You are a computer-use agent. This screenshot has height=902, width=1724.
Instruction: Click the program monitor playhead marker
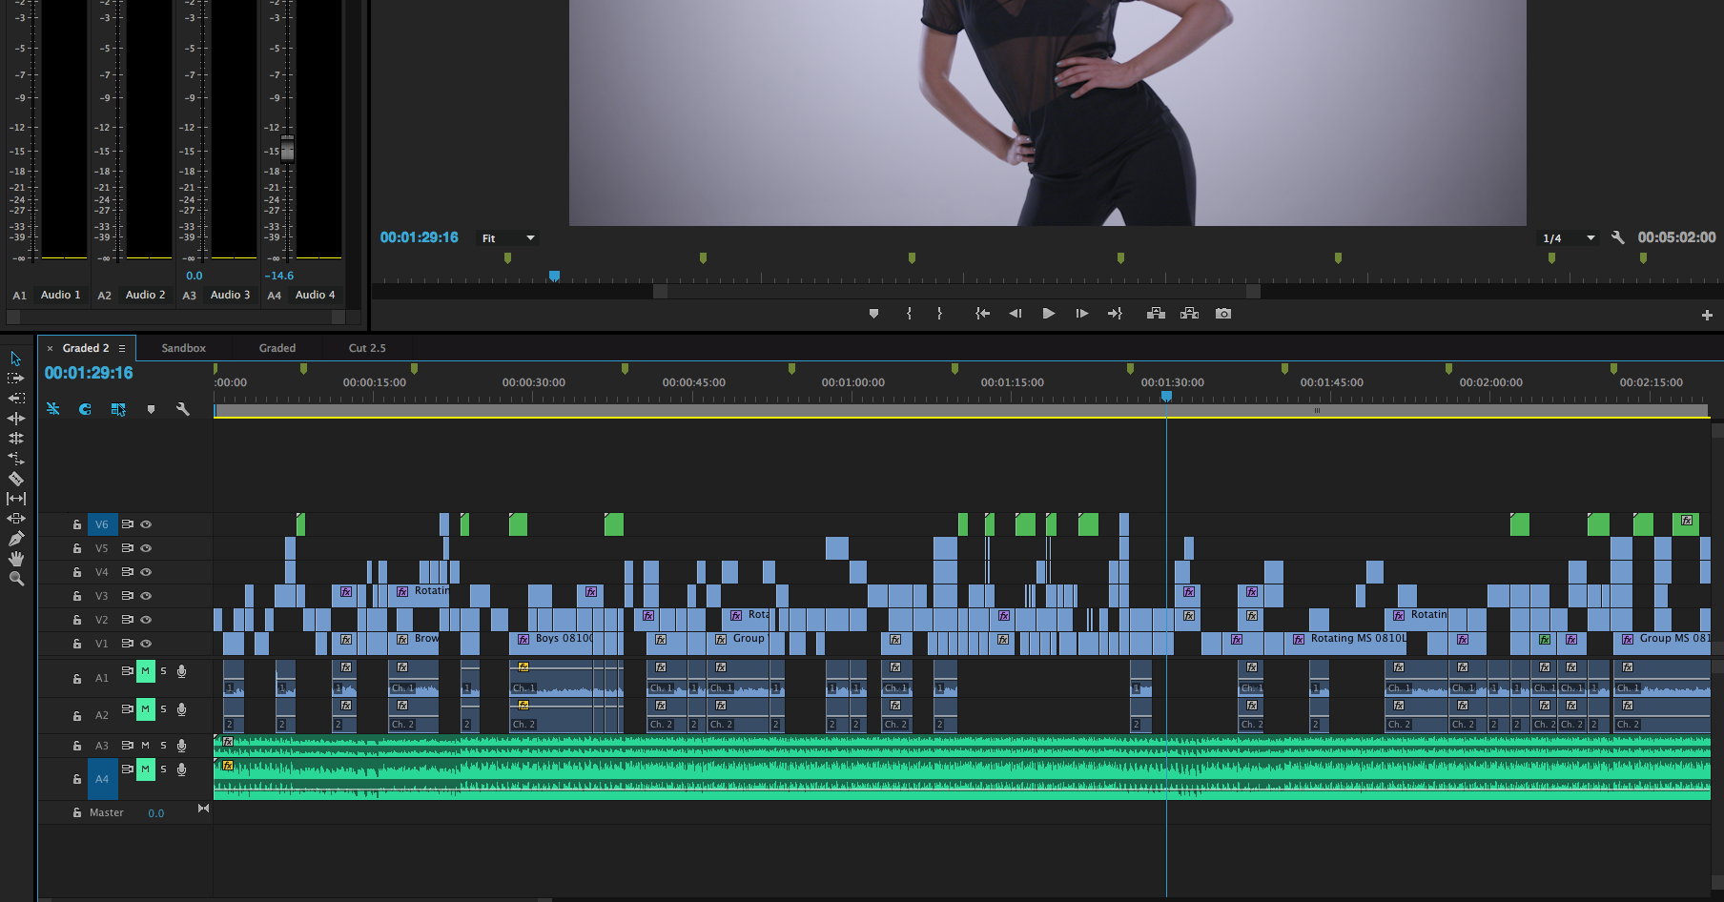[x=554, y=277]
